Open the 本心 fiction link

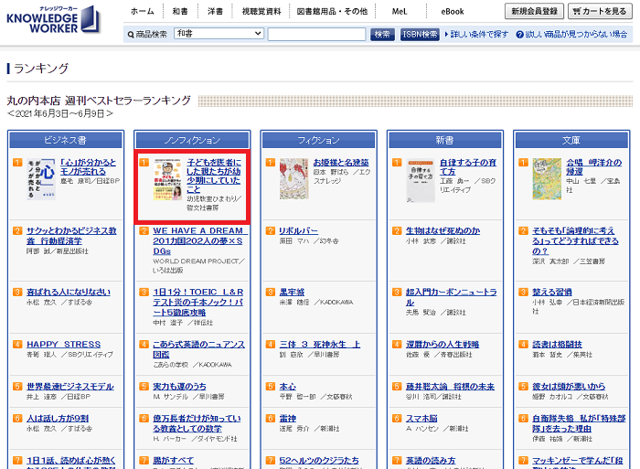[x=288, y=386]
